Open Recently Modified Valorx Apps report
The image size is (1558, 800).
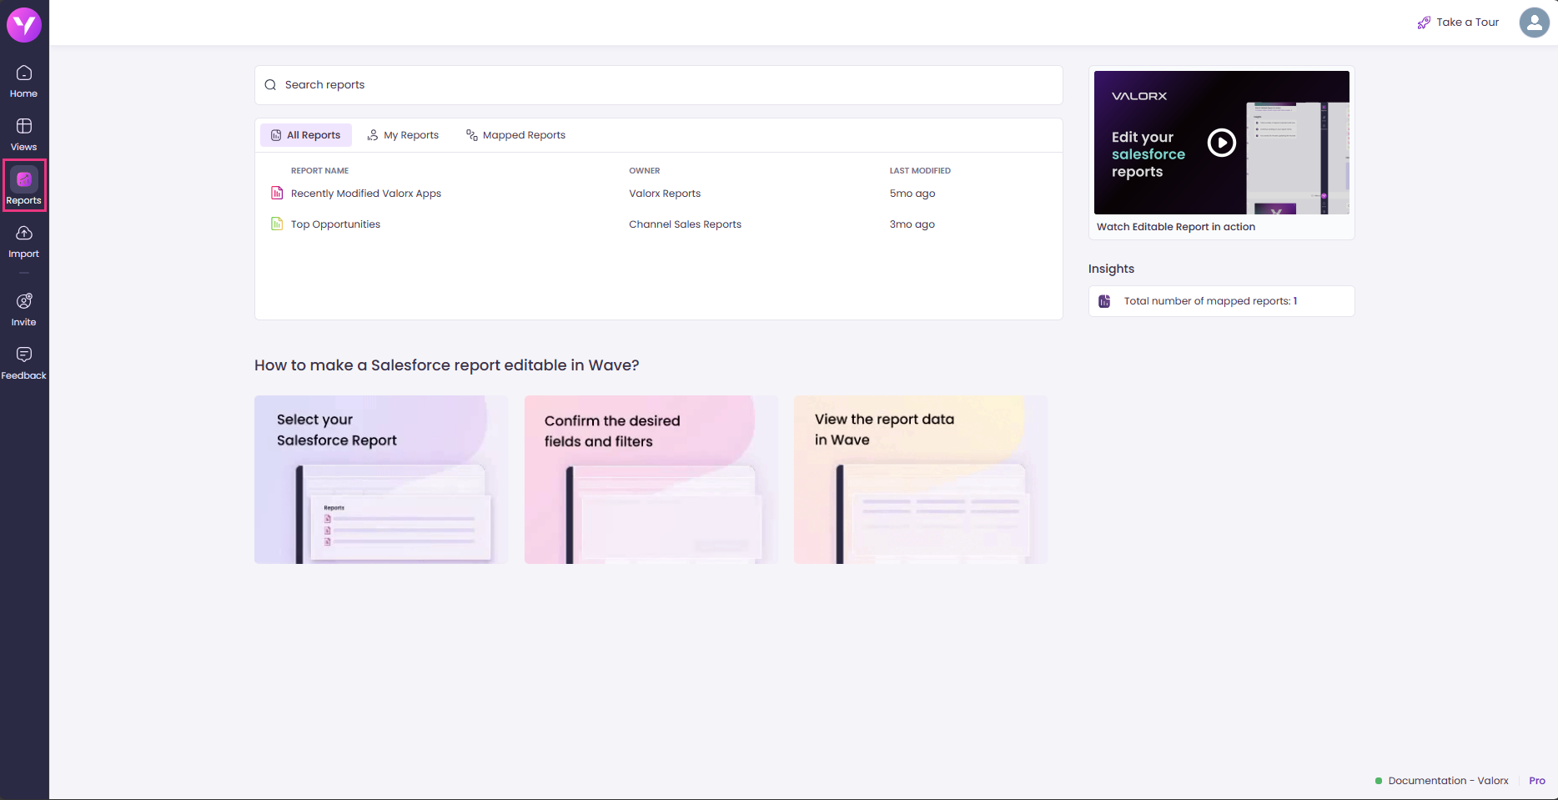point(366,194)
